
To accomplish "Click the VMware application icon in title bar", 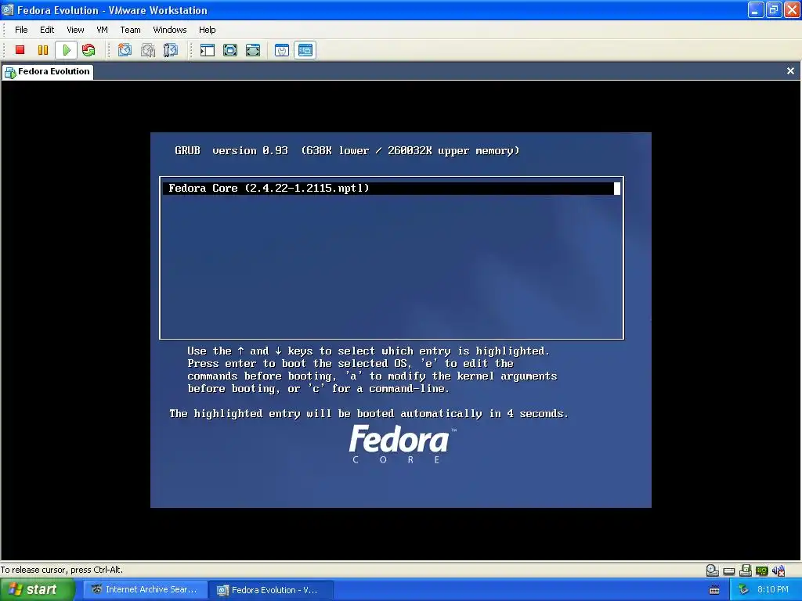I will [x=8, y=9].
